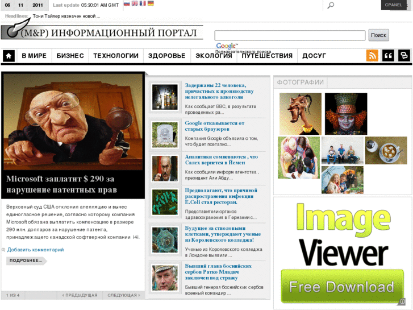Image resolution: width=413 pixels, height=310 pixels.
Task: Open the ФОТОГРАФИИ tab
Action: pos(301,82)
